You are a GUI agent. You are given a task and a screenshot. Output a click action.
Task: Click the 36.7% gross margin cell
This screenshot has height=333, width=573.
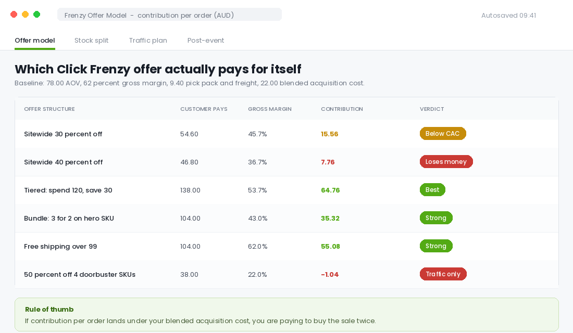258,162
